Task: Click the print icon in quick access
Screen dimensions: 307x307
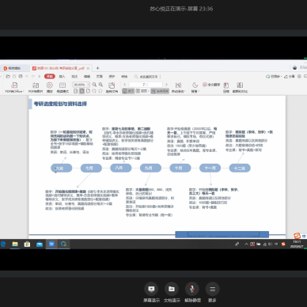Action: [21, 77]
